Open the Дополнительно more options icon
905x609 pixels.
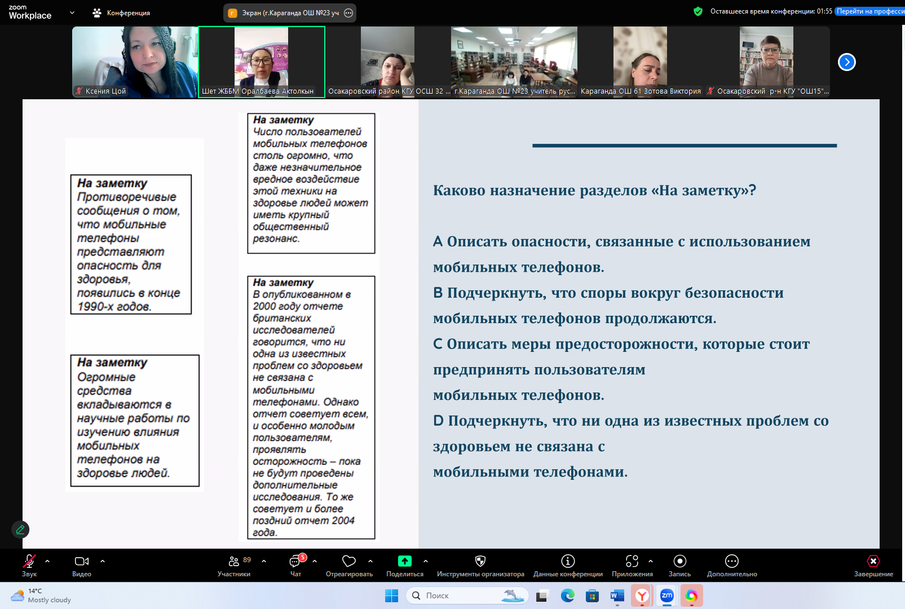click(732, 562)
